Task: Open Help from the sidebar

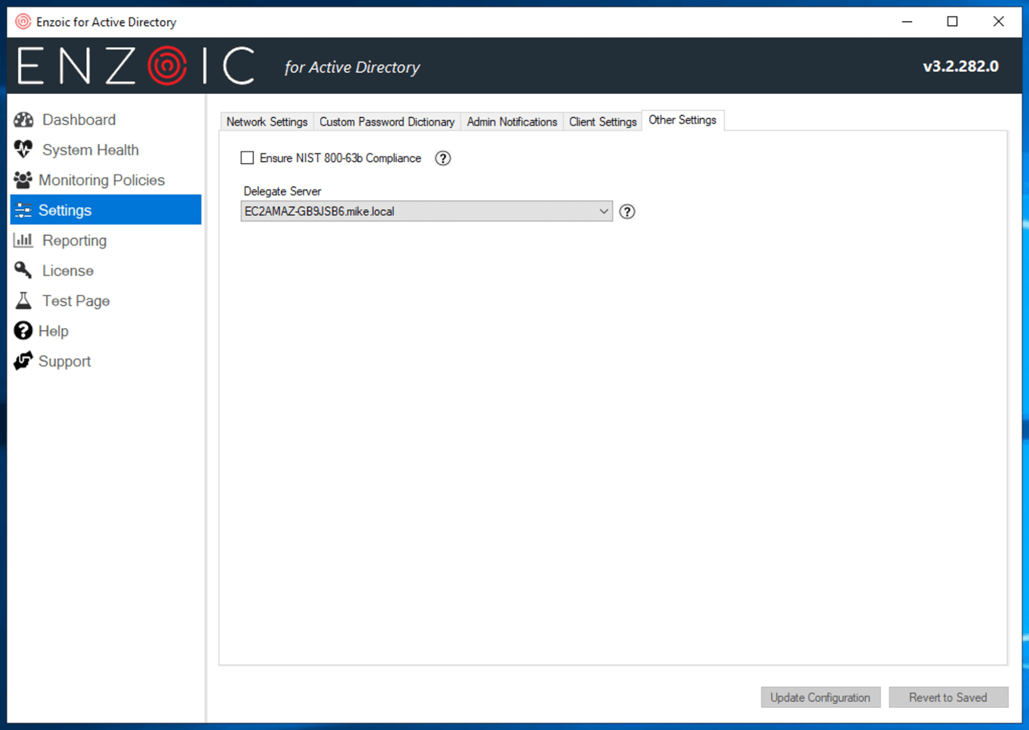Action: pyautogui.click(x=106, y=331)
